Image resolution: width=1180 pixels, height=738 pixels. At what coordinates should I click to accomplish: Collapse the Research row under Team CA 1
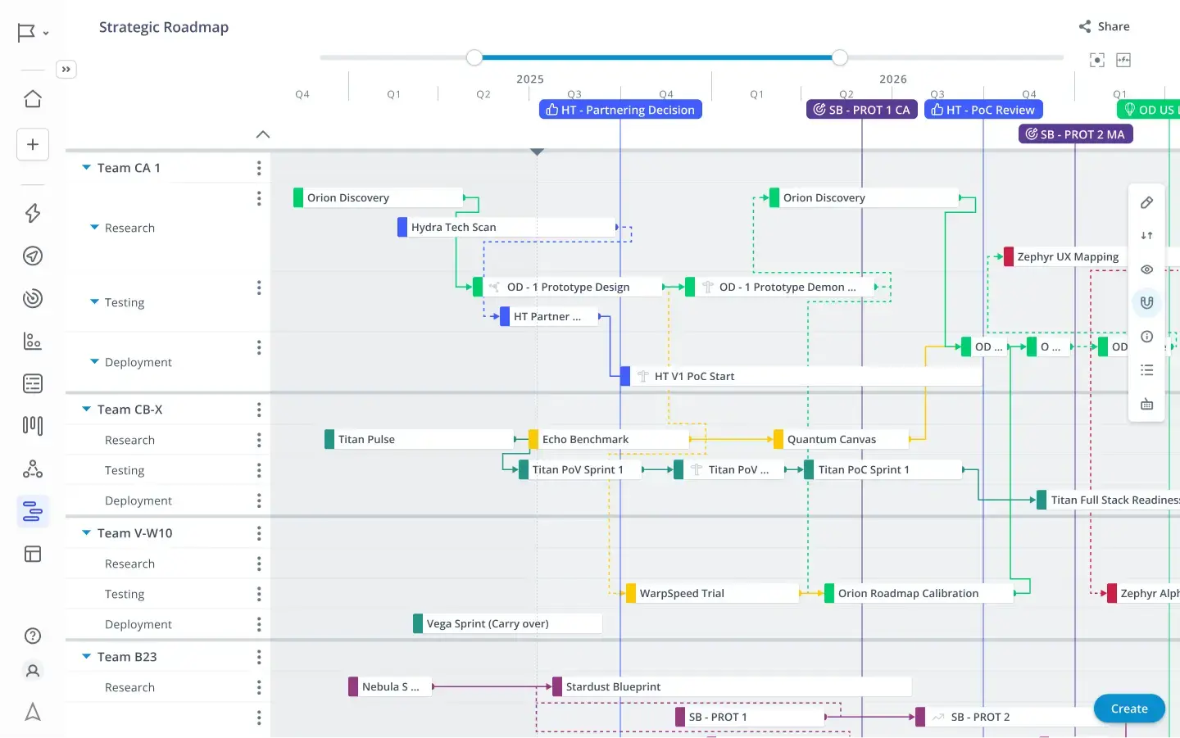point(94,227)
